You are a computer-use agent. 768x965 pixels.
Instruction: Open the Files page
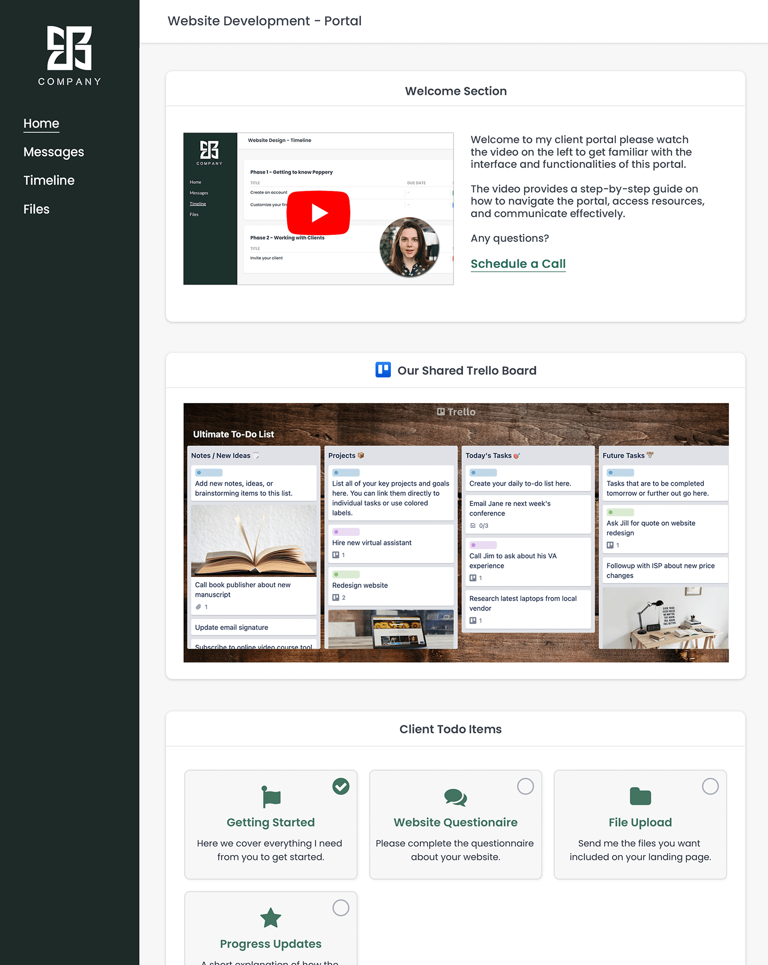pyautogui.click(x=36, y=209)
